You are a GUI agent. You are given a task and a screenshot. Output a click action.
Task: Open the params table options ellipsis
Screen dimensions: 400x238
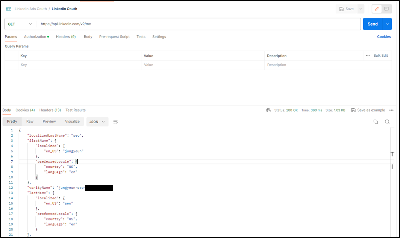pos(368,56)
